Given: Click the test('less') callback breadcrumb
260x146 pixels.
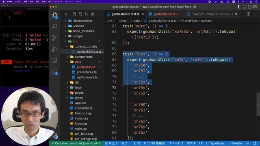Looking at the screenshot, I should pos(198,21).
